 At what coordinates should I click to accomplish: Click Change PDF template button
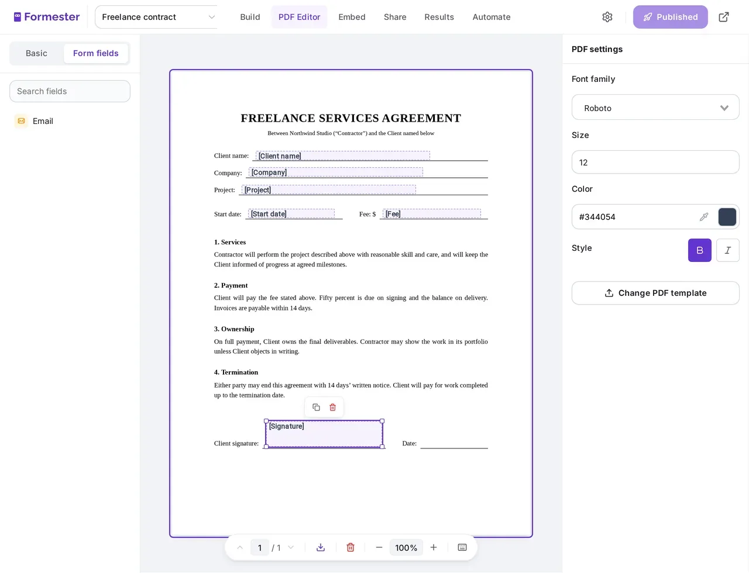(x=655, y=293)
